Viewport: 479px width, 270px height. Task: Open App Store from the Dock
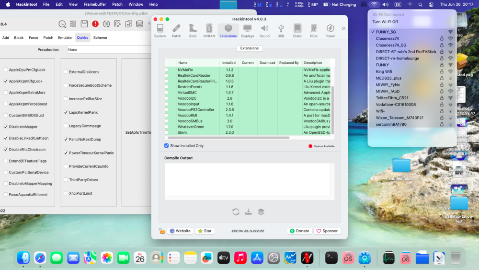pos(257,258)
